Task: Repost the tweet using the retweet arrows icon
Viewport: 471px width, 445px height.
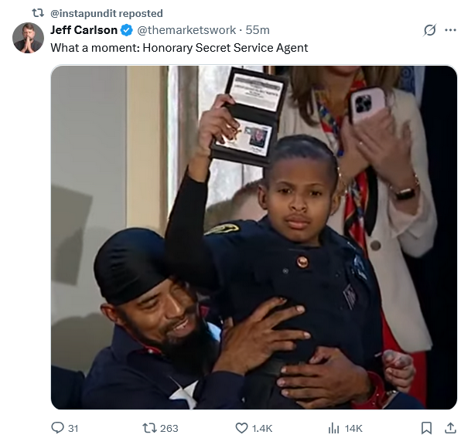Action: point(149,427)
